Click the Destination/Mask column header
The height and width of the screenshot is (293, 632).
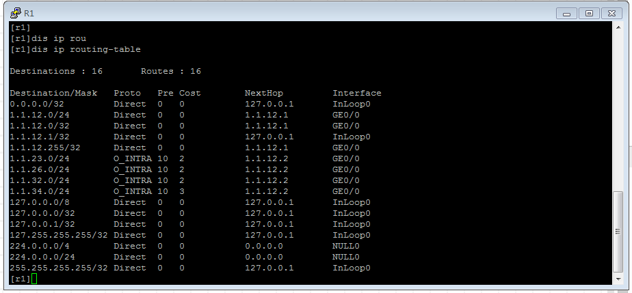click(x=53, y=93)
